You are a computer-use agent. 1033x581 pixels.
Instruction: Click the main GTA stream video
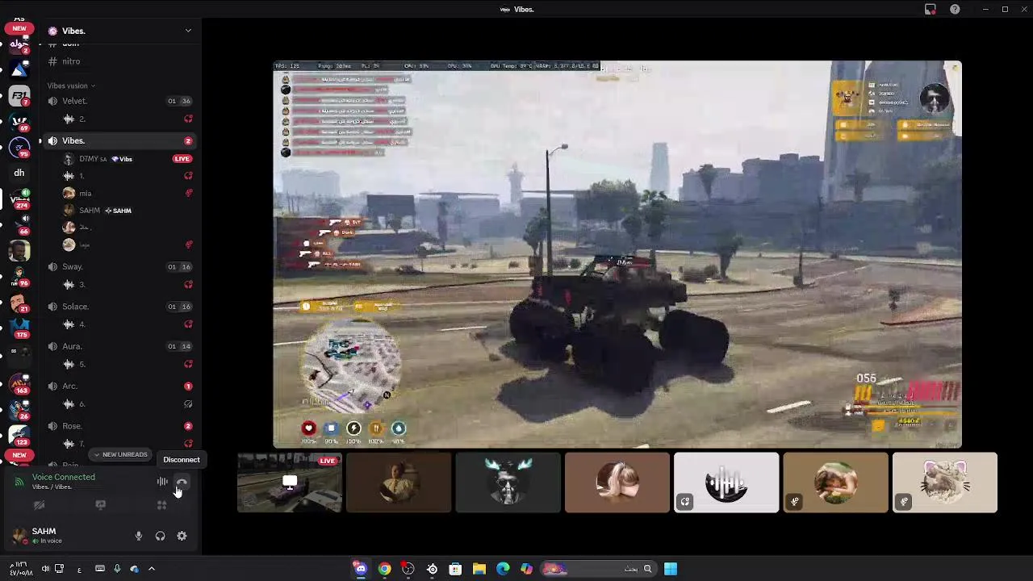(617, 254)
